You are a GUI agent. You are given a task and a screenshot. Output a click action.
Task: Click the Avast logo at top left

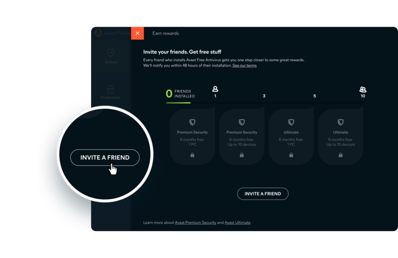(98, 33)
